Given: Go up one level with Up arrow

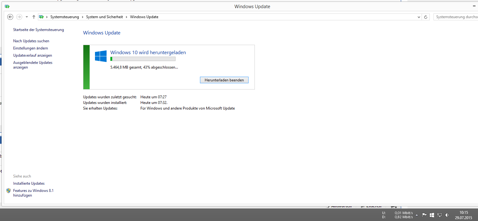Looking at the screenshot, I should [x=34, y=17].
